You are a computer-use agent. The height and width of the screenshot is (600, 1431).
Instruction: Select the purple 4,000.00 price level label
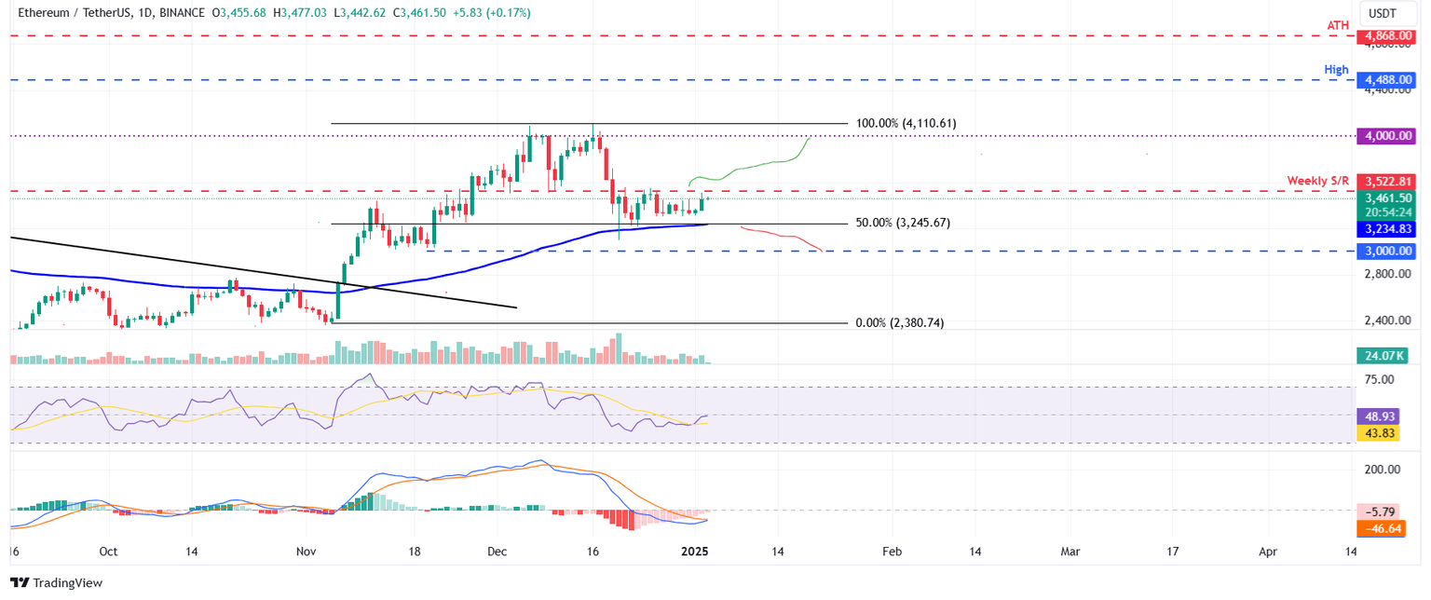[1387, 136]
